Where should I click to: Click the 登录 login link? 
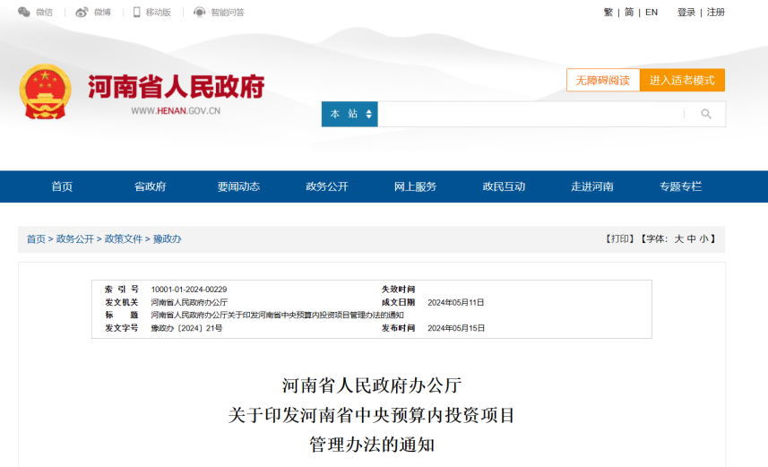(686, 13)
